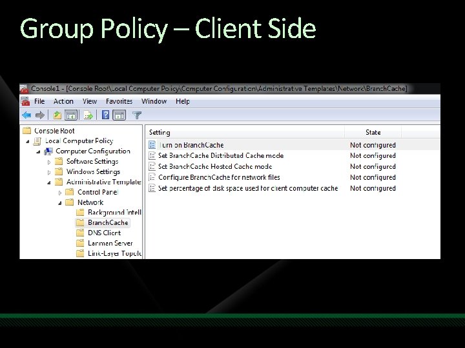Select Local Computer Policy in the tree
The width and height of the screenshot is (465, 348).
tap(79, 141)
